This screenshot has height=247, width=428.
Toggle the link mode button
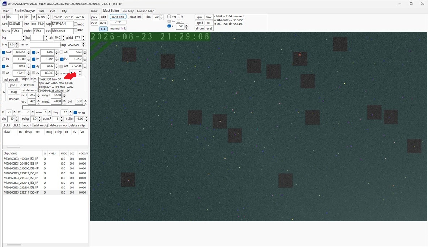[x=103, y=29]
